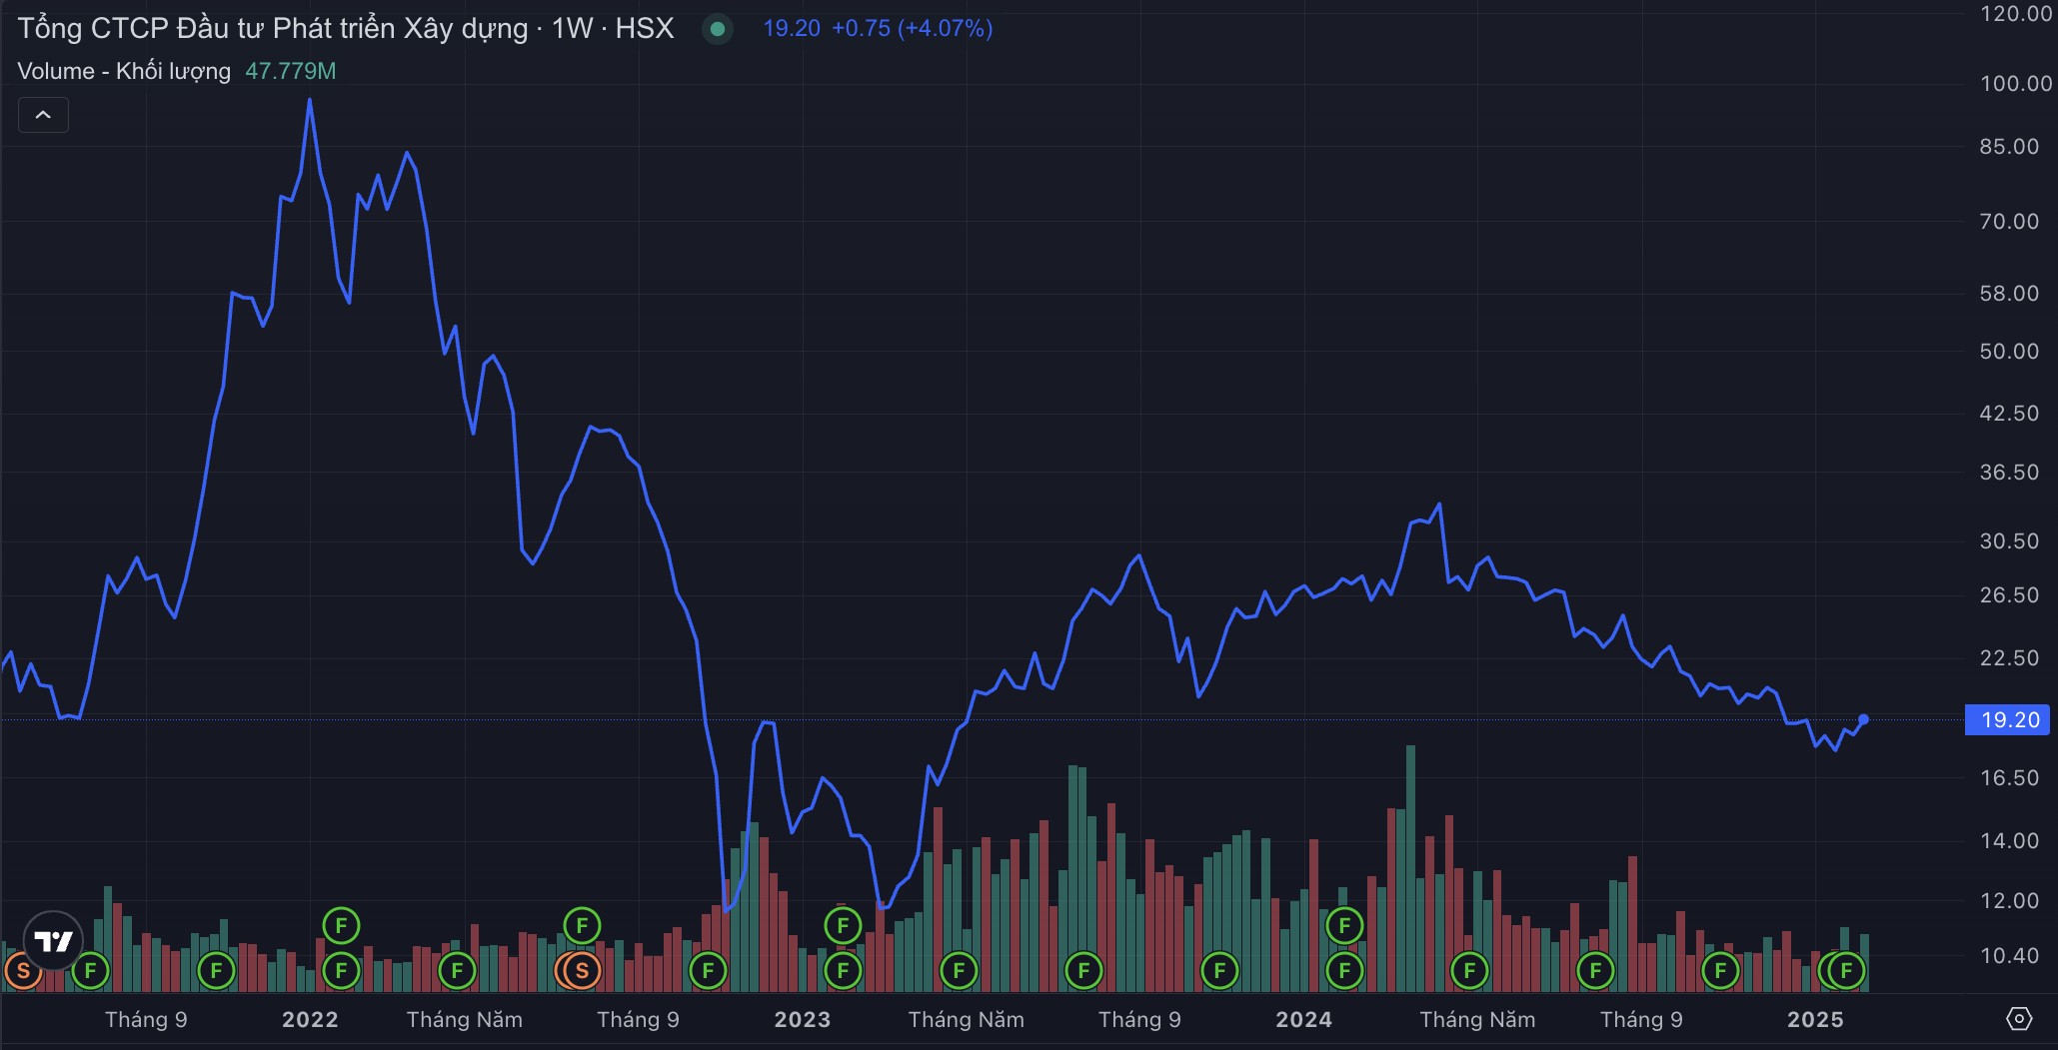The width and height of the screenshot is (2058, 1050).
Task: Click the TradingView logo badge
Action: (x=53, y=940)
